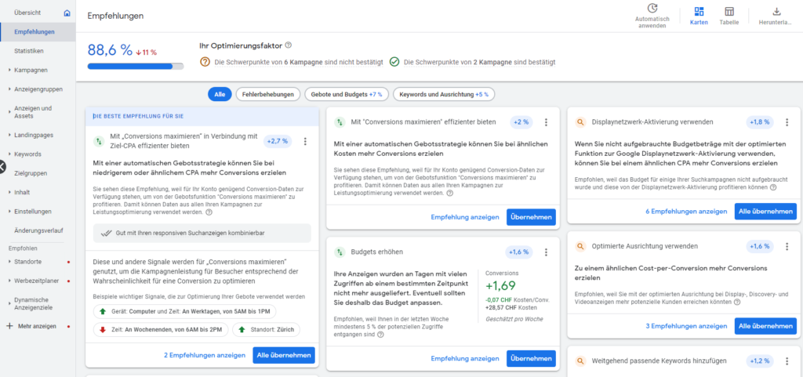This screenshot has width=803, height=377.
Task: Click the Herunterladen download icon
Action: pos(776,12)
